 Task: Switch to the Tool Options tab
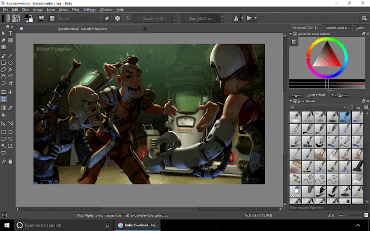(x=340, y=95)
